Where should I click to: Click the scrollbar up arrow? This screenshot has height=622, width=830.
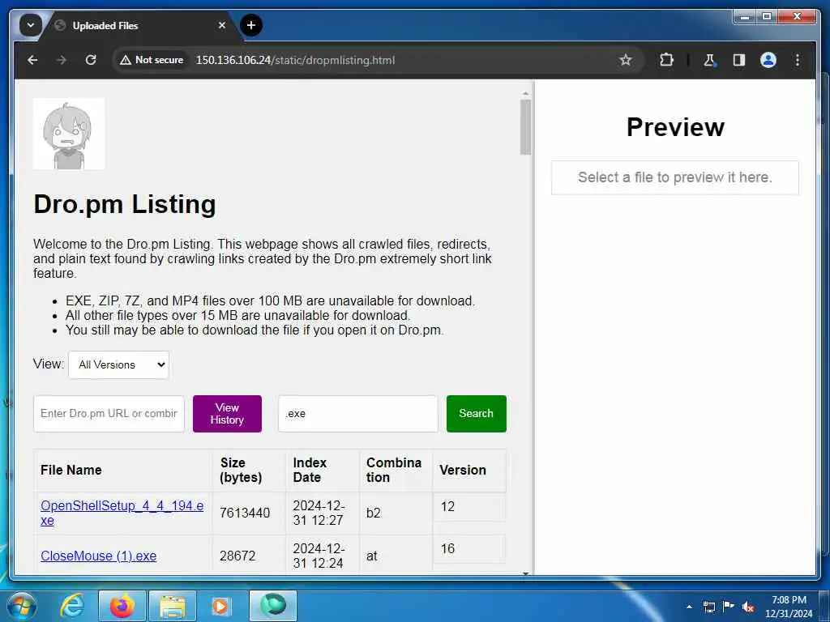coord(525,94)
